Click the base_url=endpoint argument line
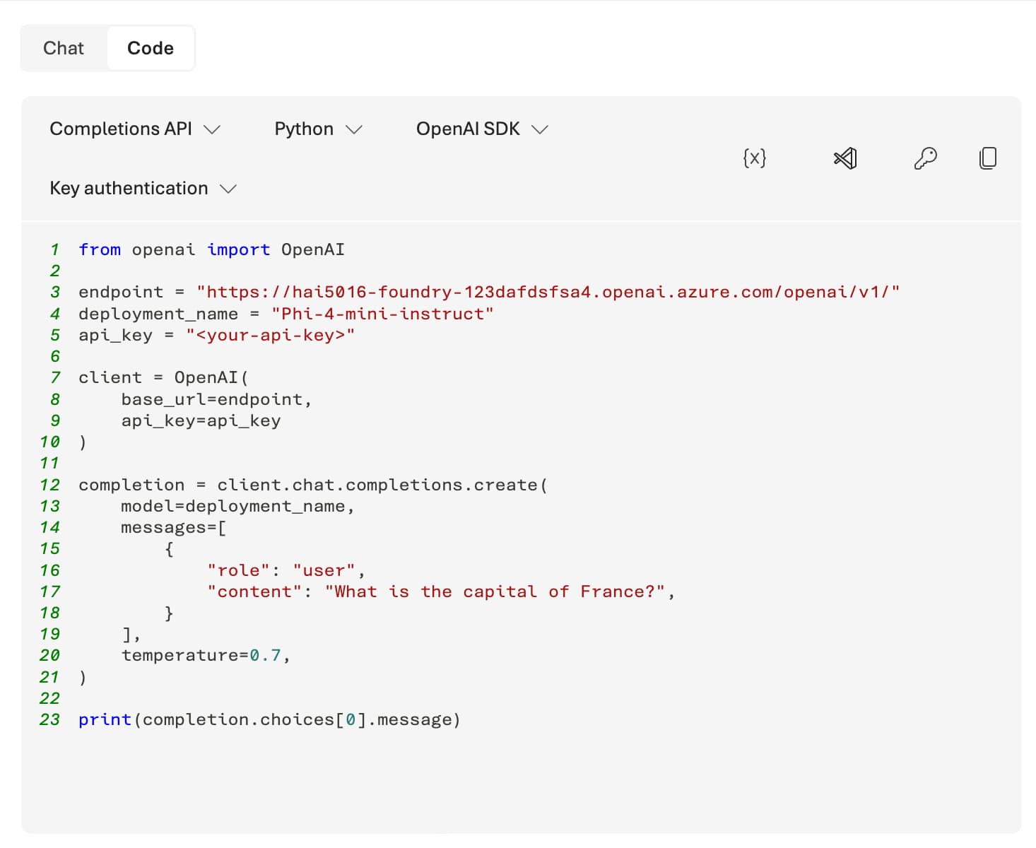This screenshot has height=848, width=1036. pos(216,399)
